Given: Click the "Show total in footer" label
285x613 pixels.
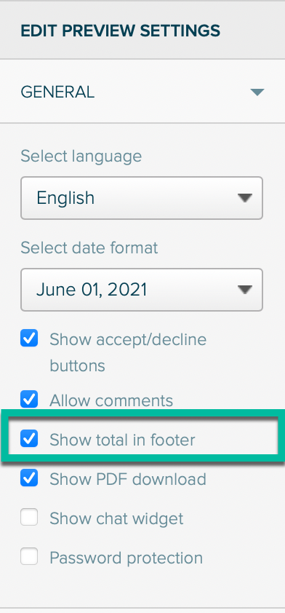Looking at the screenshot, I should tap(122, 440).
